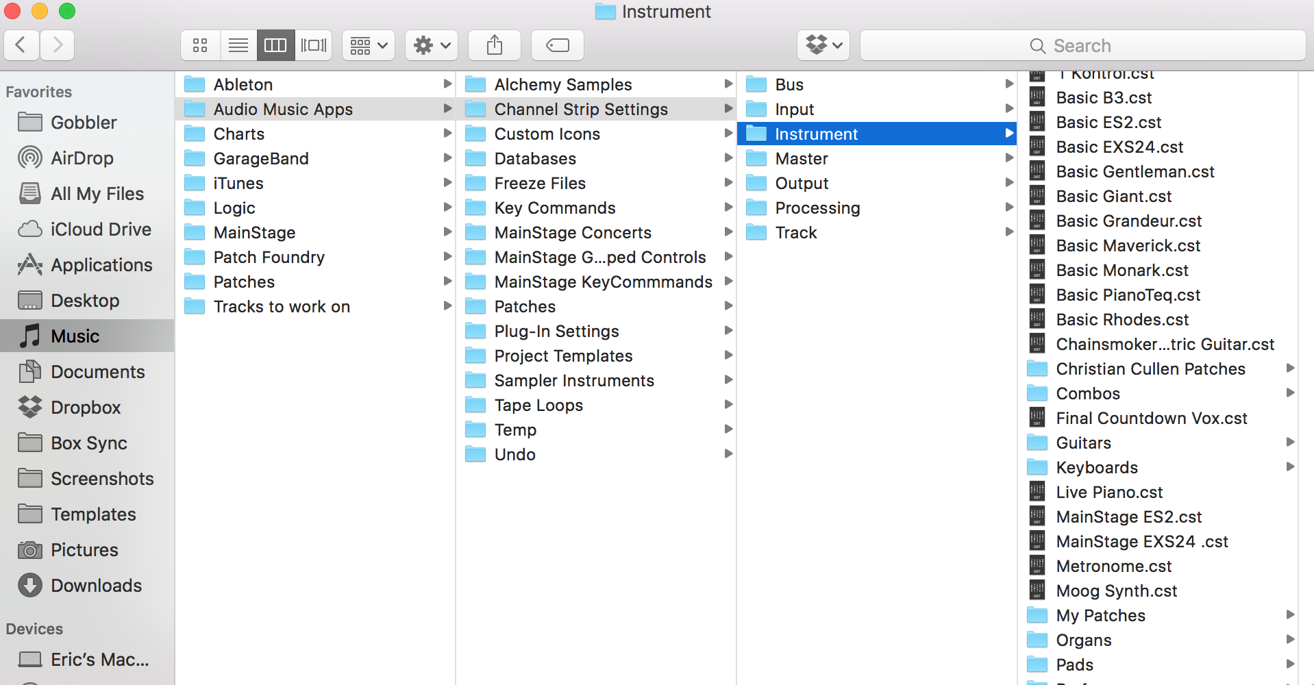1314x685 pixels.
Task: Expand the Track folder arrow
Action: click(1009, 232)
